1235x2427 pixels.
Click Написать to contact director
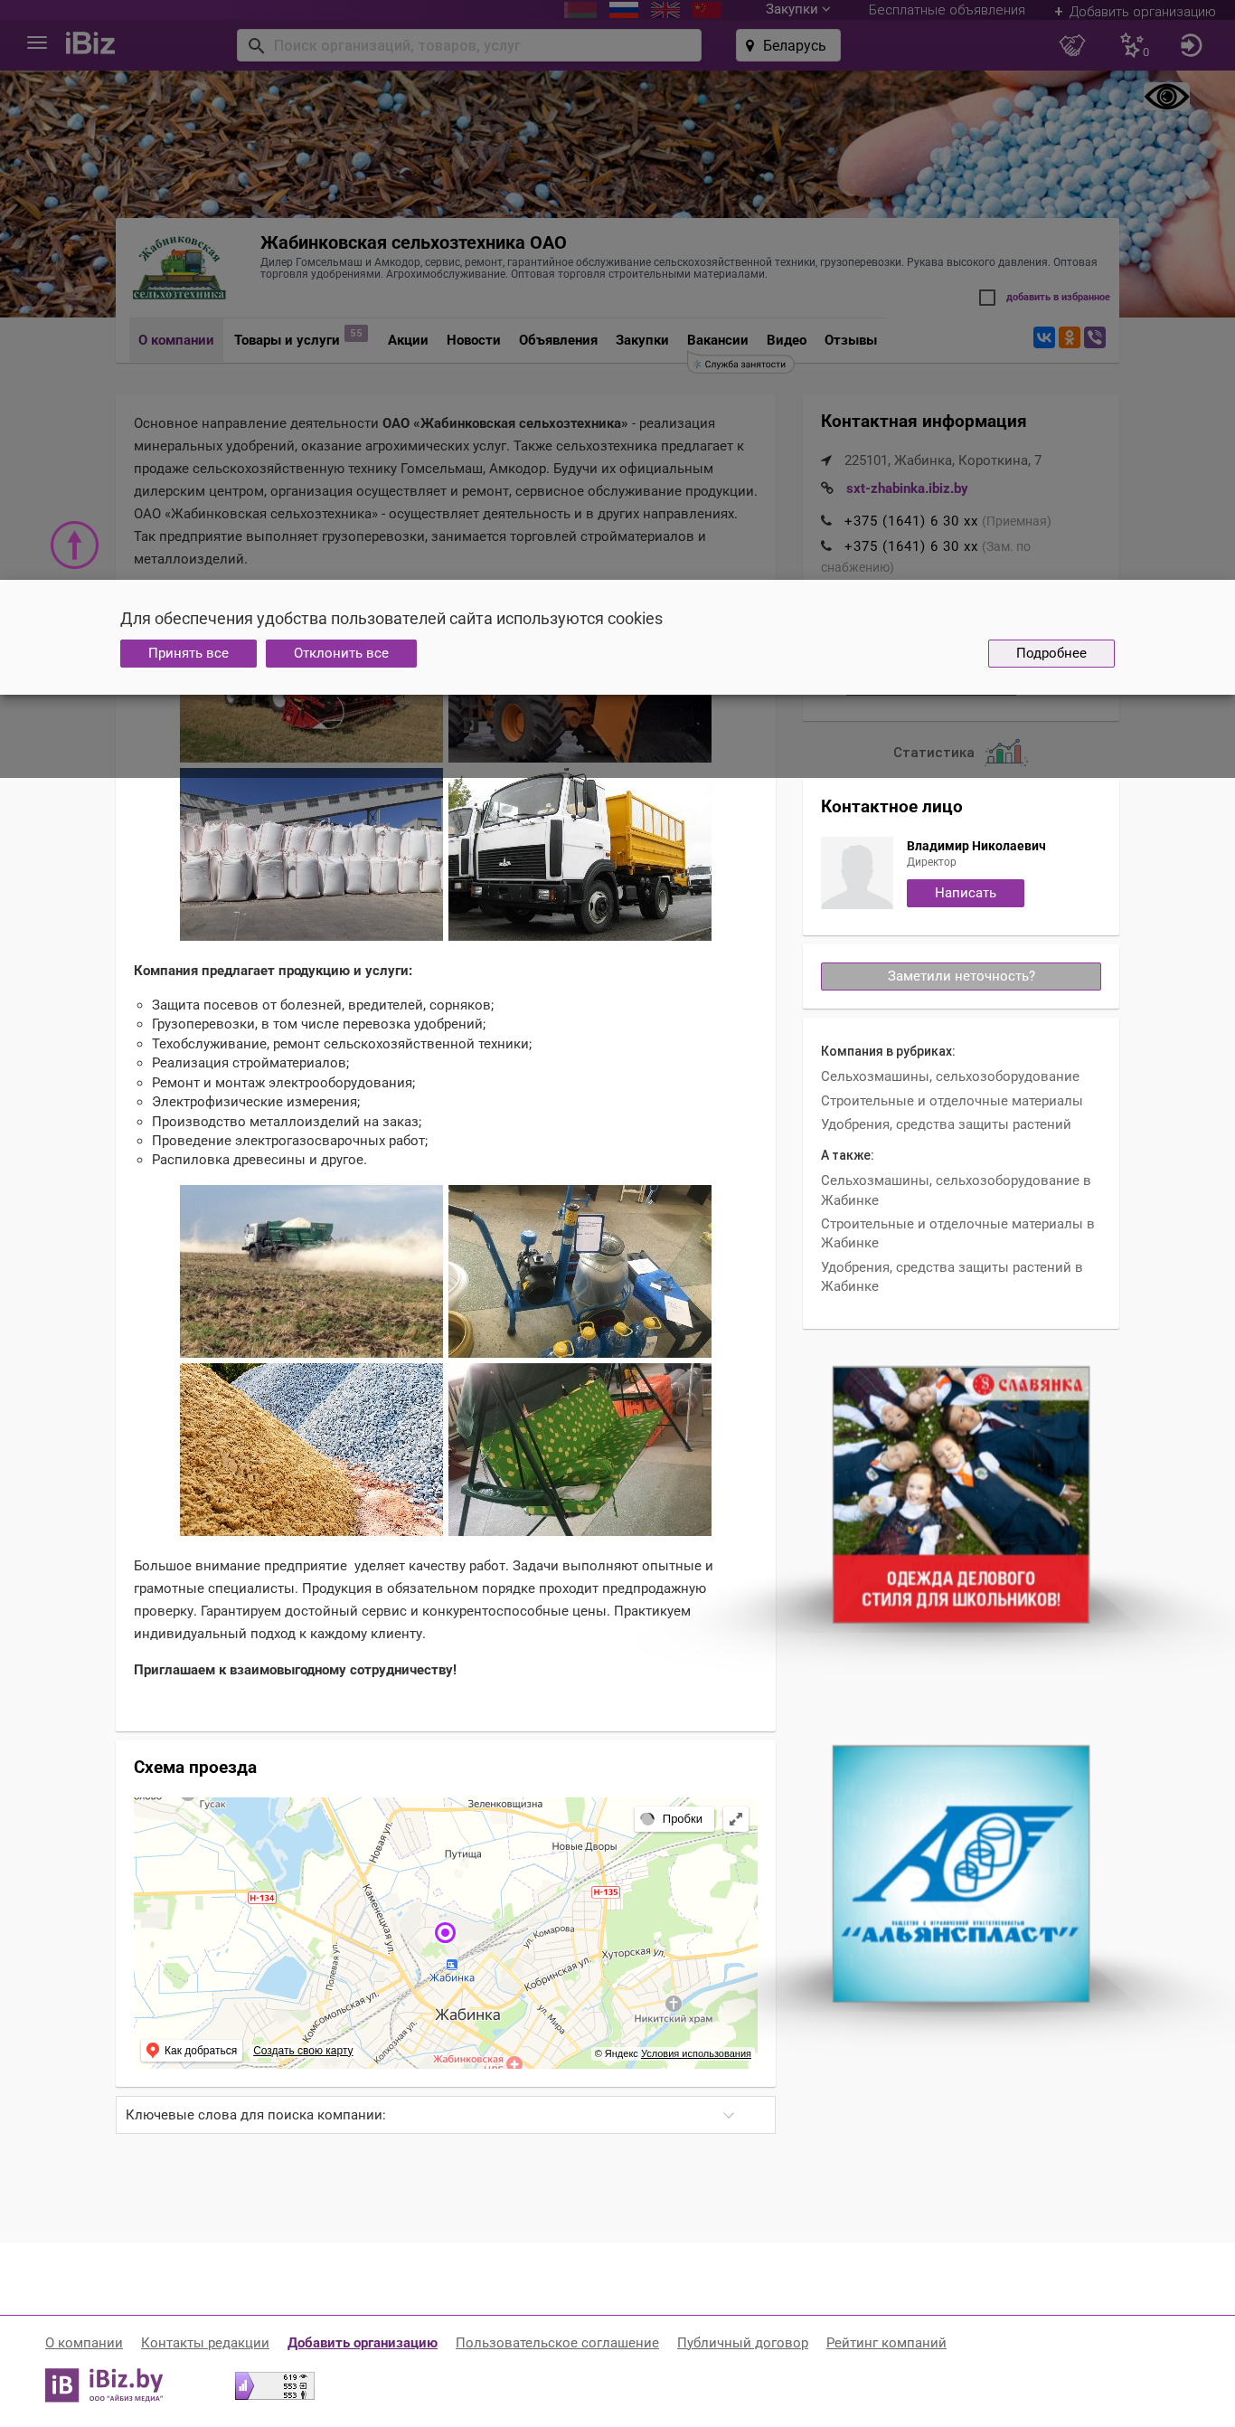pyautogui.click(x=965, y=892)
